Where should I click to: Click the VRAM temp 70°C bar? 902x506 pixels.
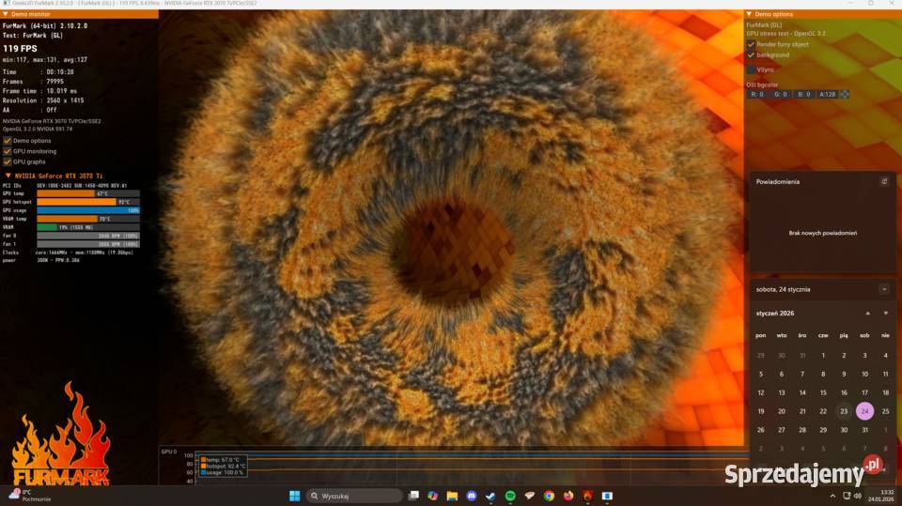coord(88,219)
